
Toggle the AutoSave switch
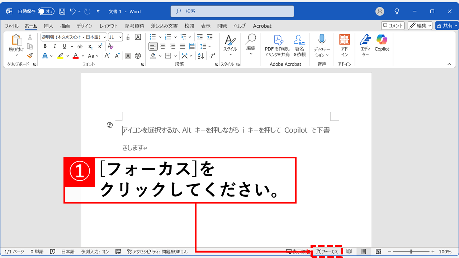tap(46, 11)
